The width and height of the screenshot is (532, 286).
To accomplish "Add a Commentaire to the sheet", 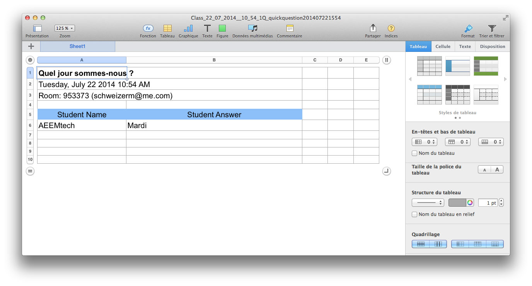I will [290, 28].
